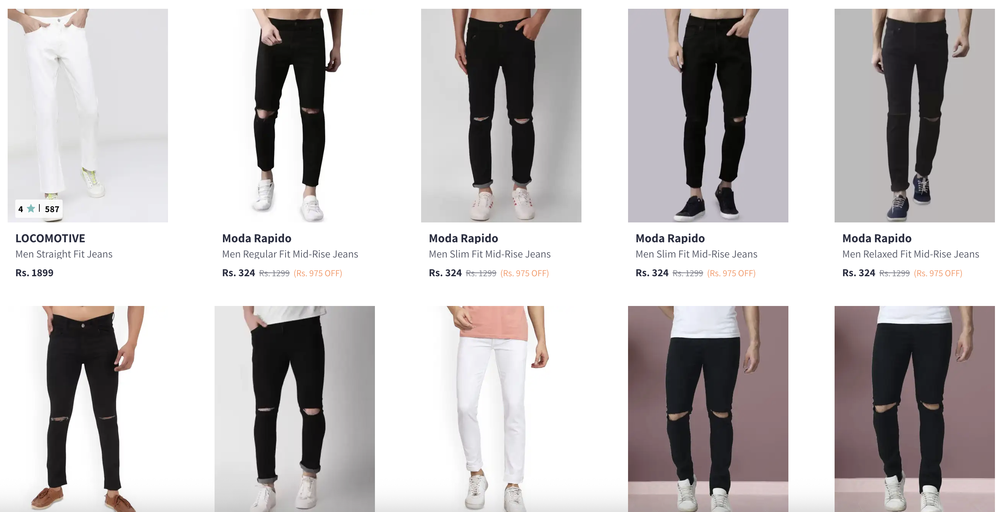Open second-row ripped jeans with rolled cuffs image
Viewport: 998px width, 512px height.
[294, 409]
